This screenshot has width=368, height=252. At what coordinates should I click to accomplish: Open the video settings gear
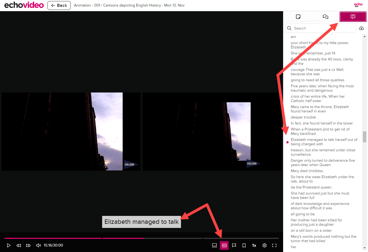(x=264, y=245)
